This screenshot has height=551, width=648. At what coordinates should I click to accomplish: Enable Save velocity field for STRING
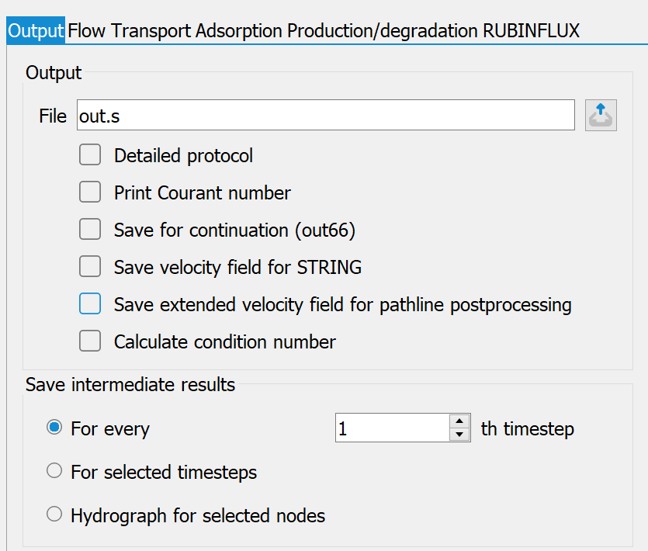click(90, 266)
